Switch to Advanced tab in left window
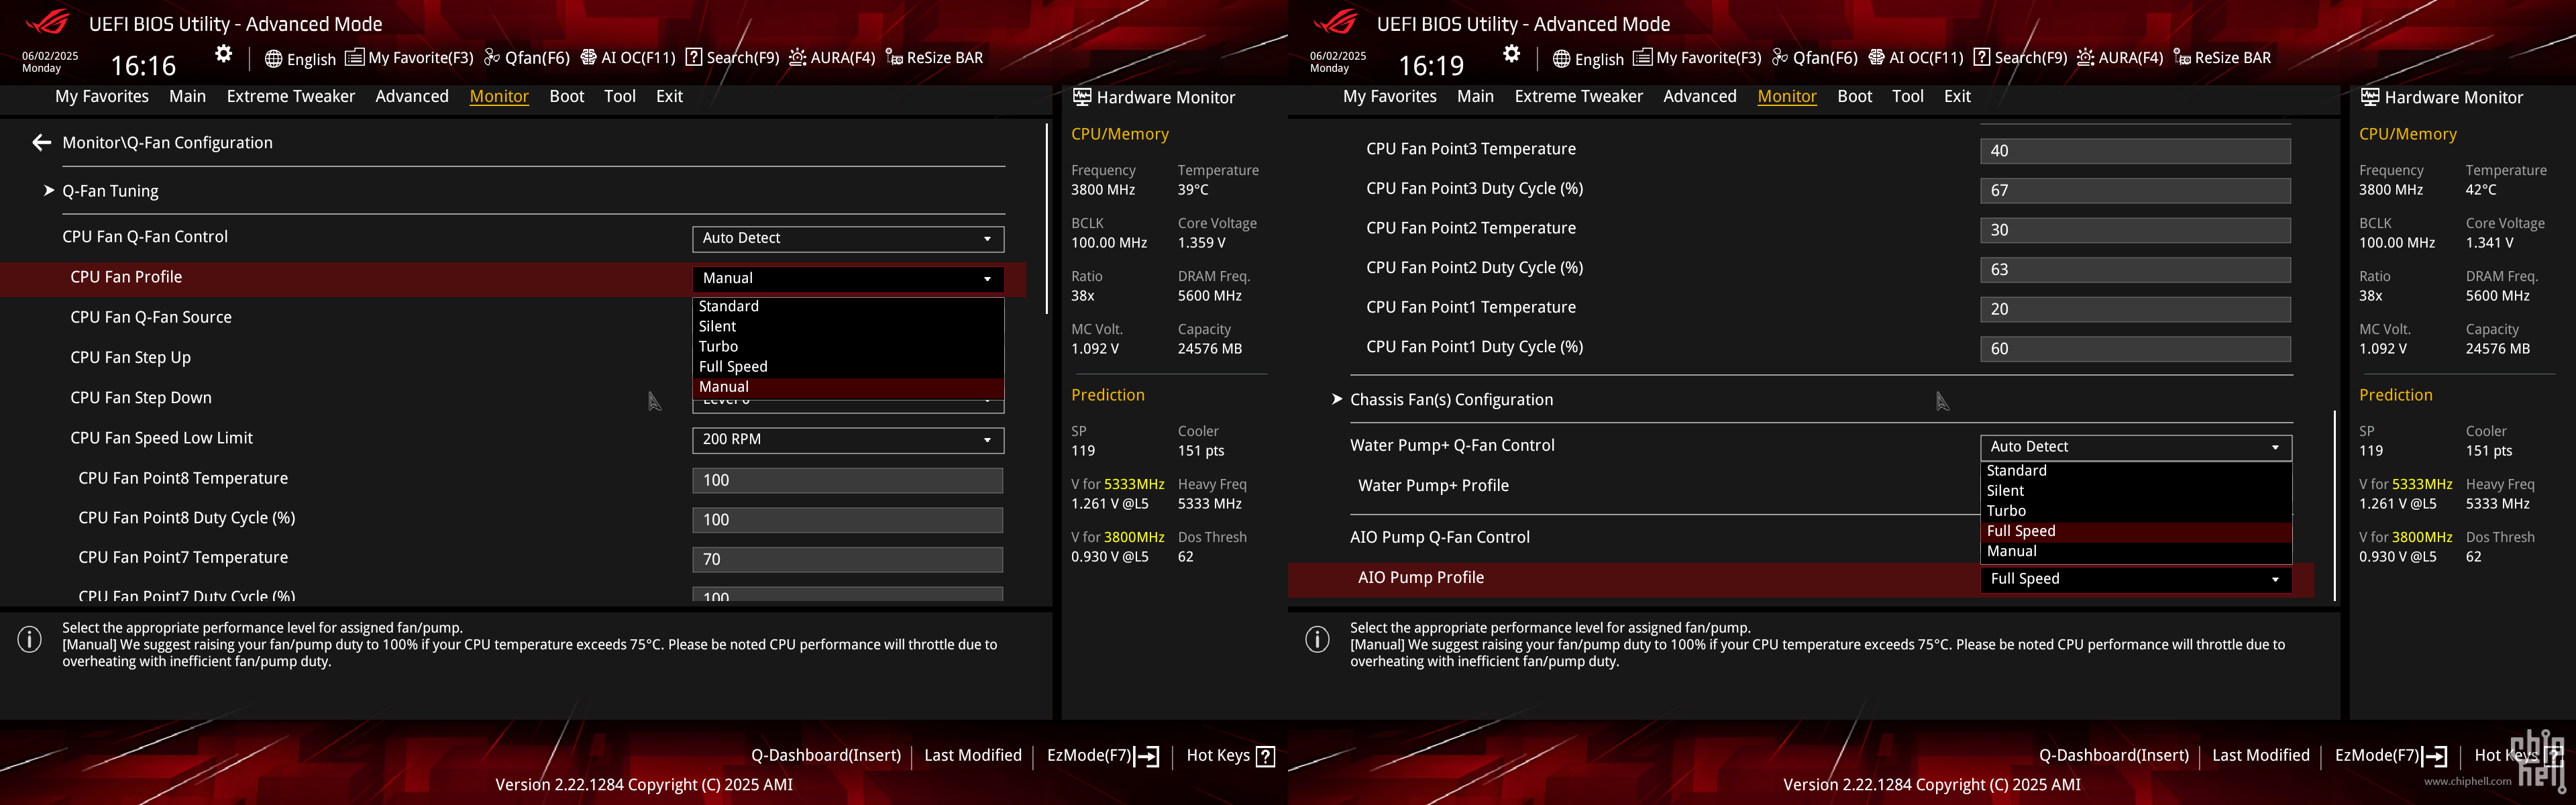 pos(412,96)
